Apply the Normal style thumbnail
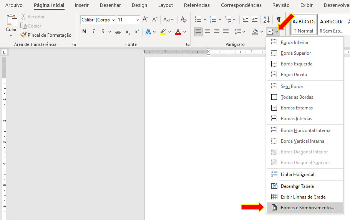Image resolution: width=350 pixels, height=220 pixels. click(x=304, y=24)
